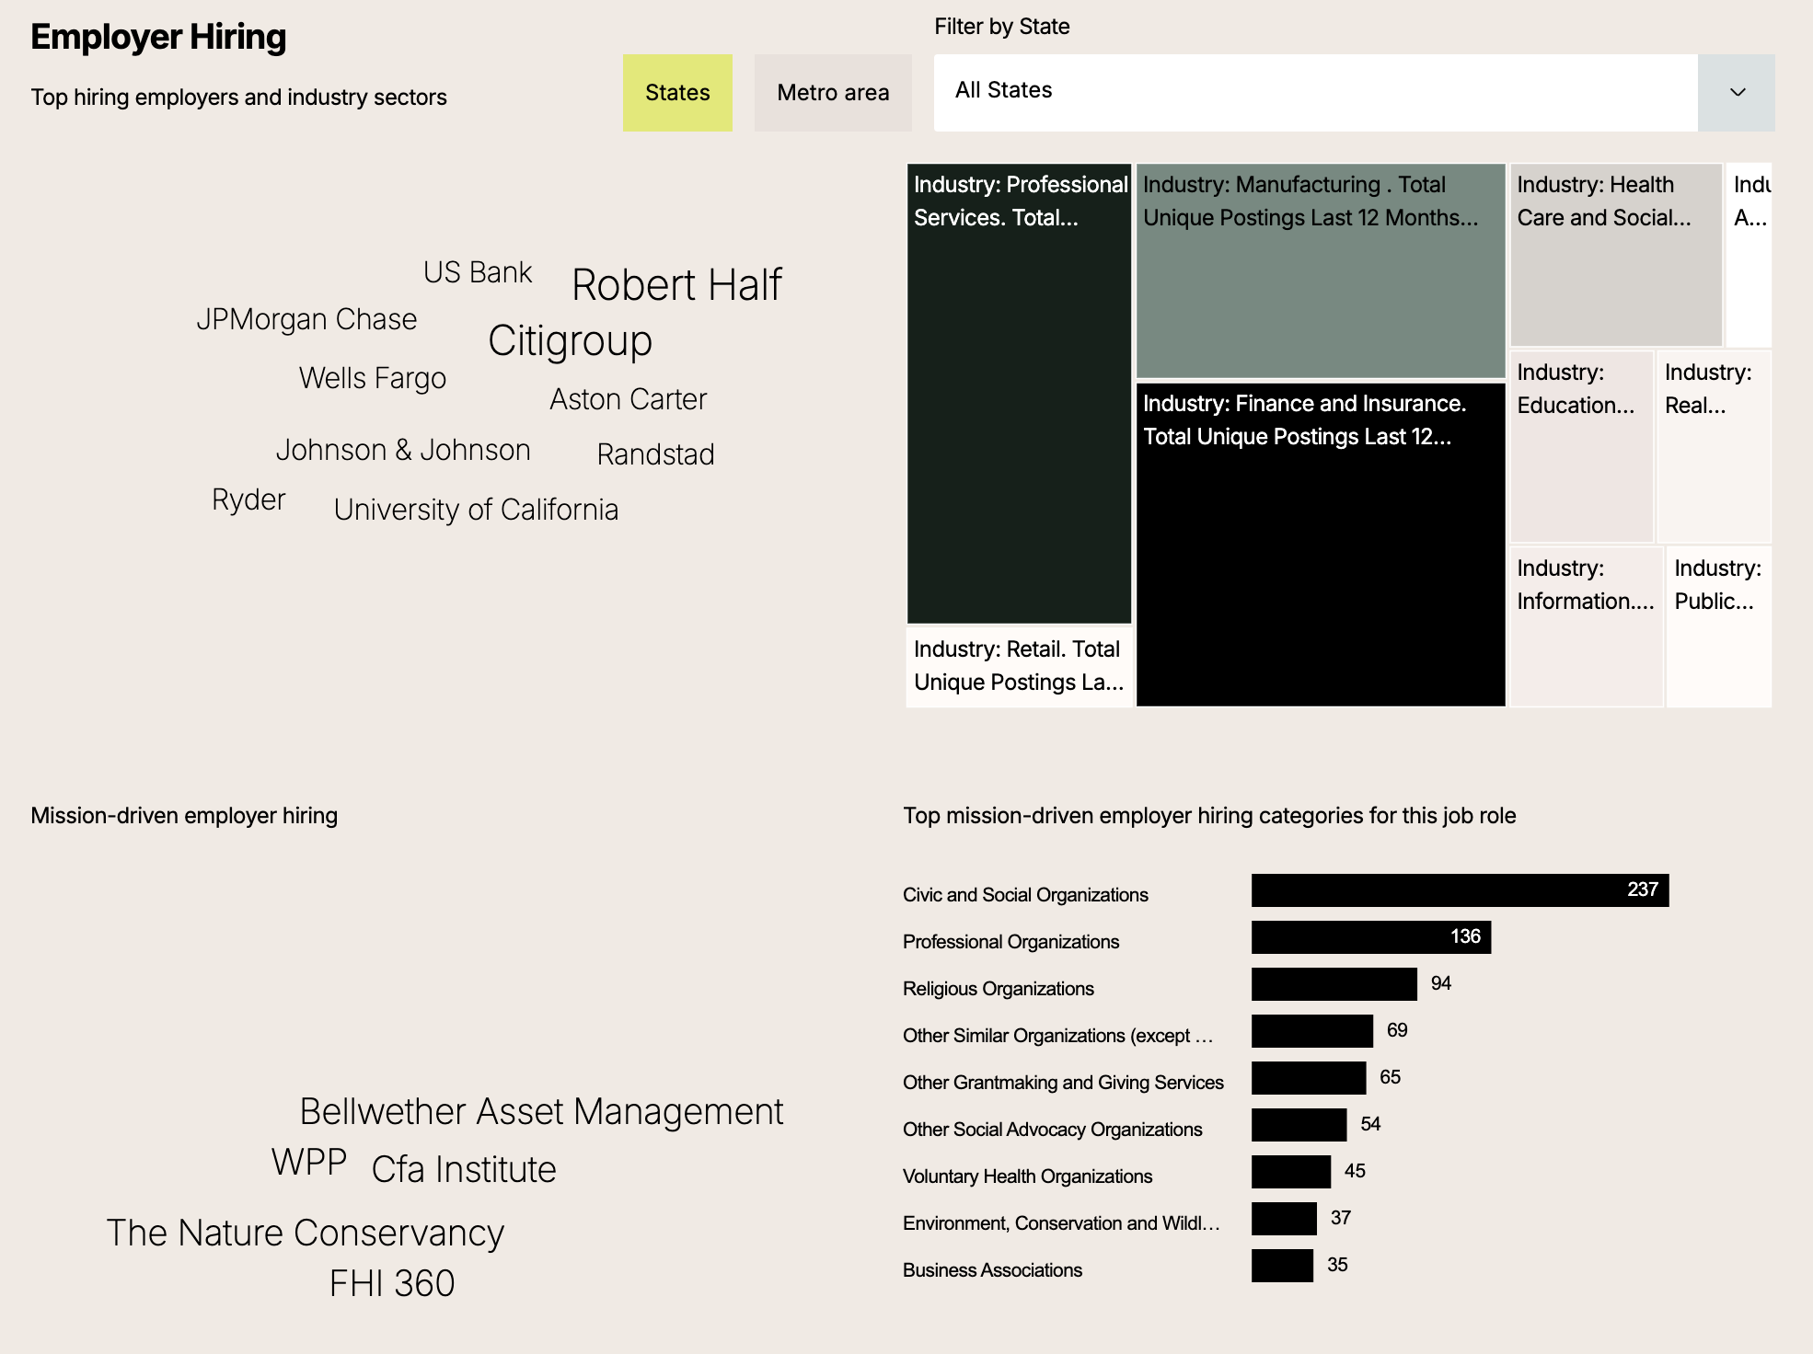Select the Professional Organizations bar showing 136

(1370, 937)
